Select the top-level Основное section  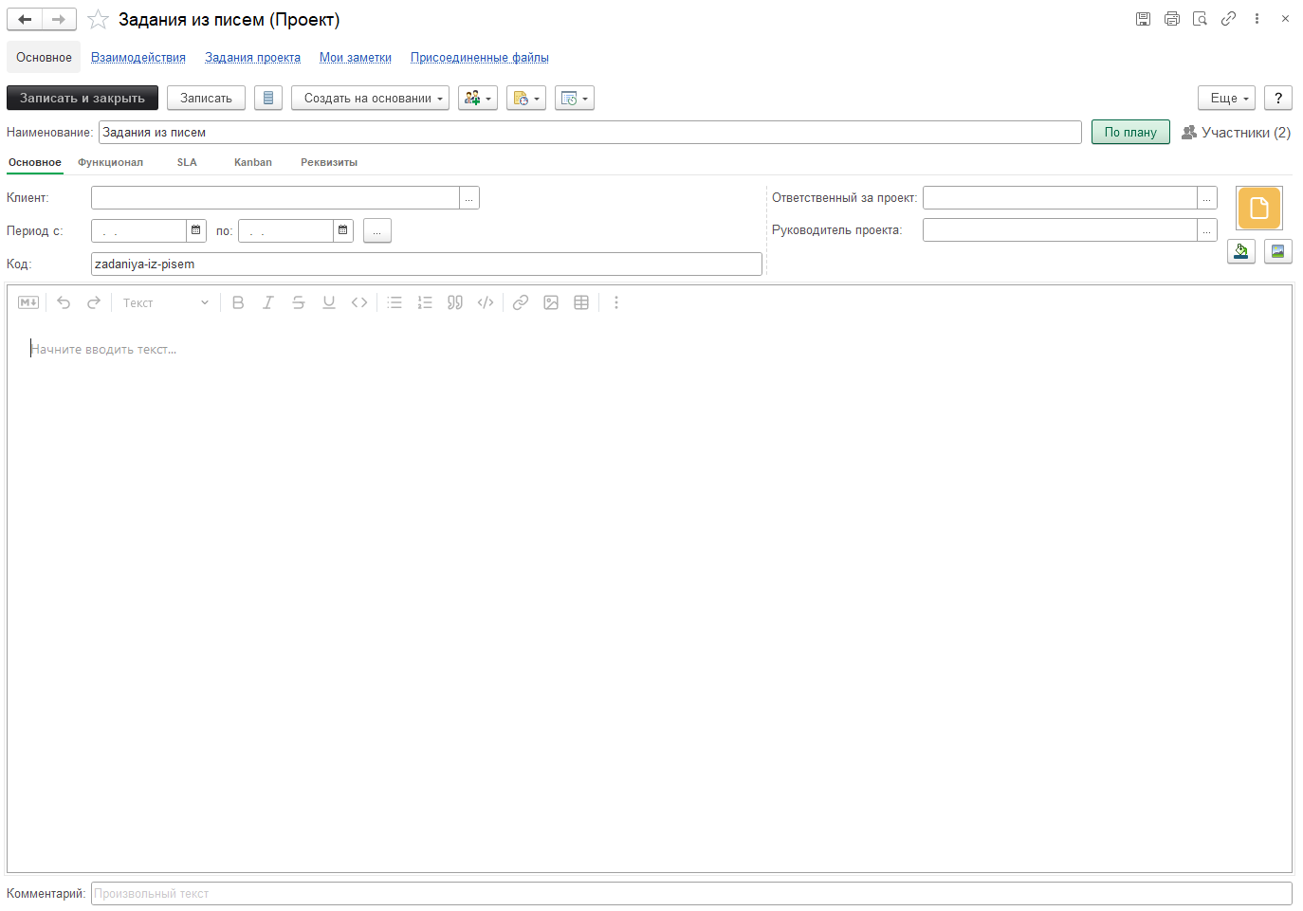click(x=44, y=57)
